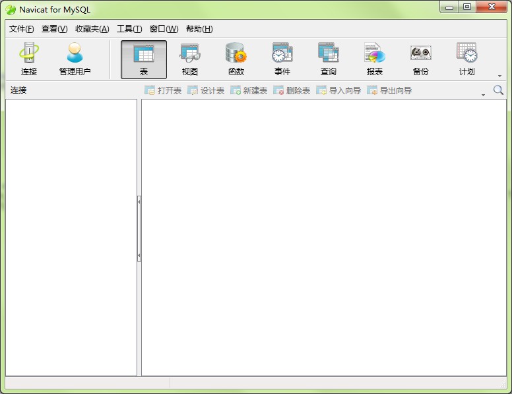Expand main toolbar overflow arrow
Image resolution: width=512 pixels, height=394 pixels.
[x=499, y=76]
